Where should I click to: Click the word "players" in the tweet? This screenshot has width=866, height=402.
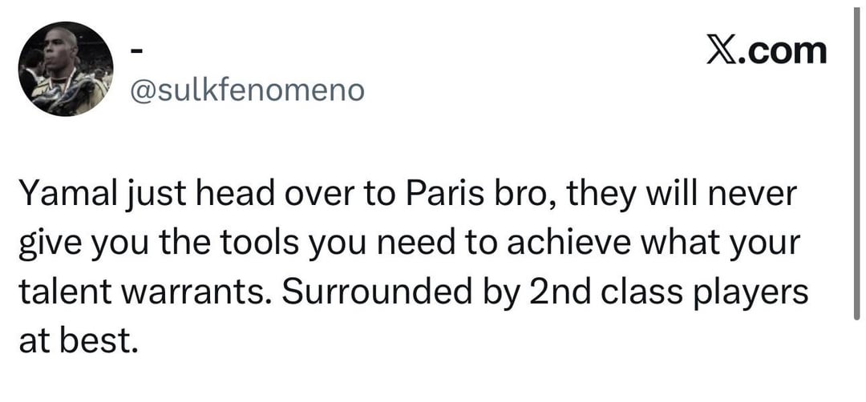coord(755,291)
